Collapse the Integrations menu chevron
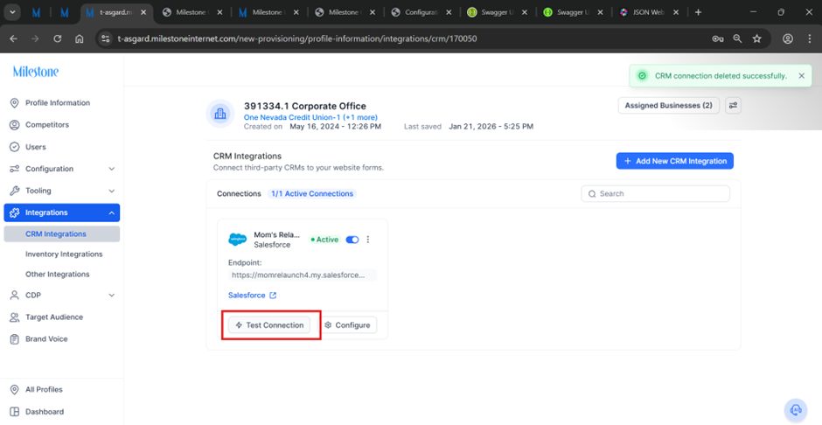Viewport: 822px width, 425px height. click(x=111, y=212)
